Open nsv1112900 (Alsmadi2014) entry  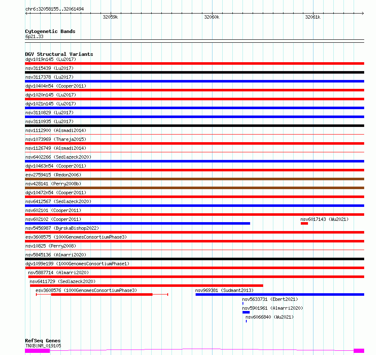coord(56,130)
